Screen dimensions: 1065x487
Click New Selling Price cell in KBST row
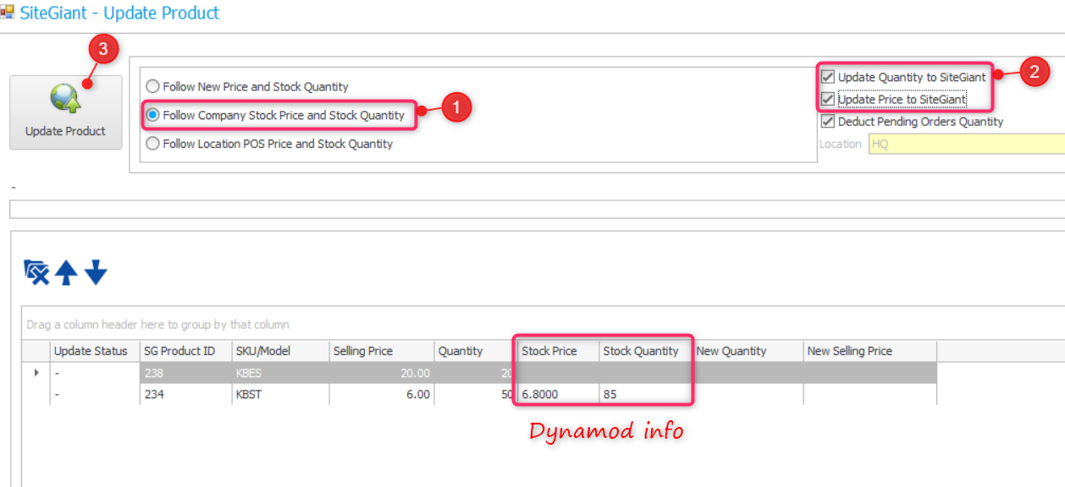pos(869,394)
